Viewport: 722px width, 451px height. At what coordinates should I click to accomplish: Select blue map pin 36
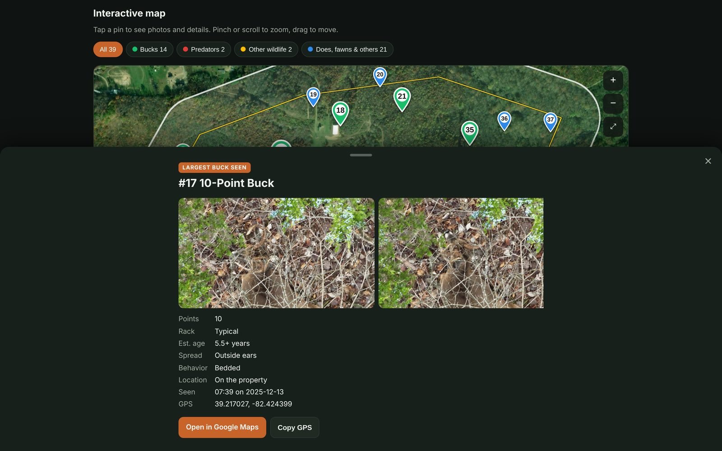click(x=504, y=121)
